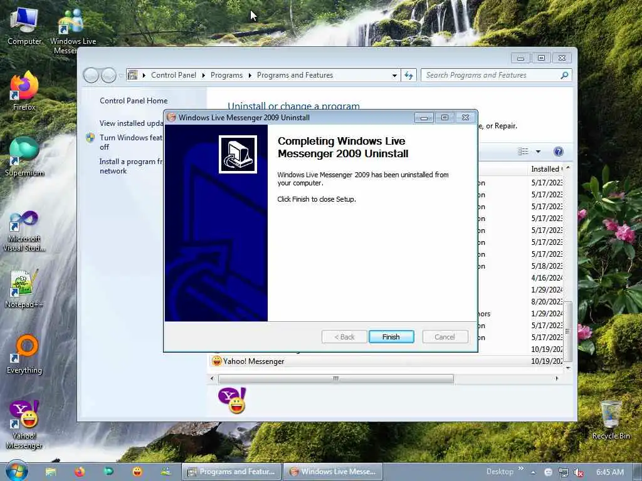Click the Installed On column header
Screen dimensions: 642x481
click(x=547, y=169)
